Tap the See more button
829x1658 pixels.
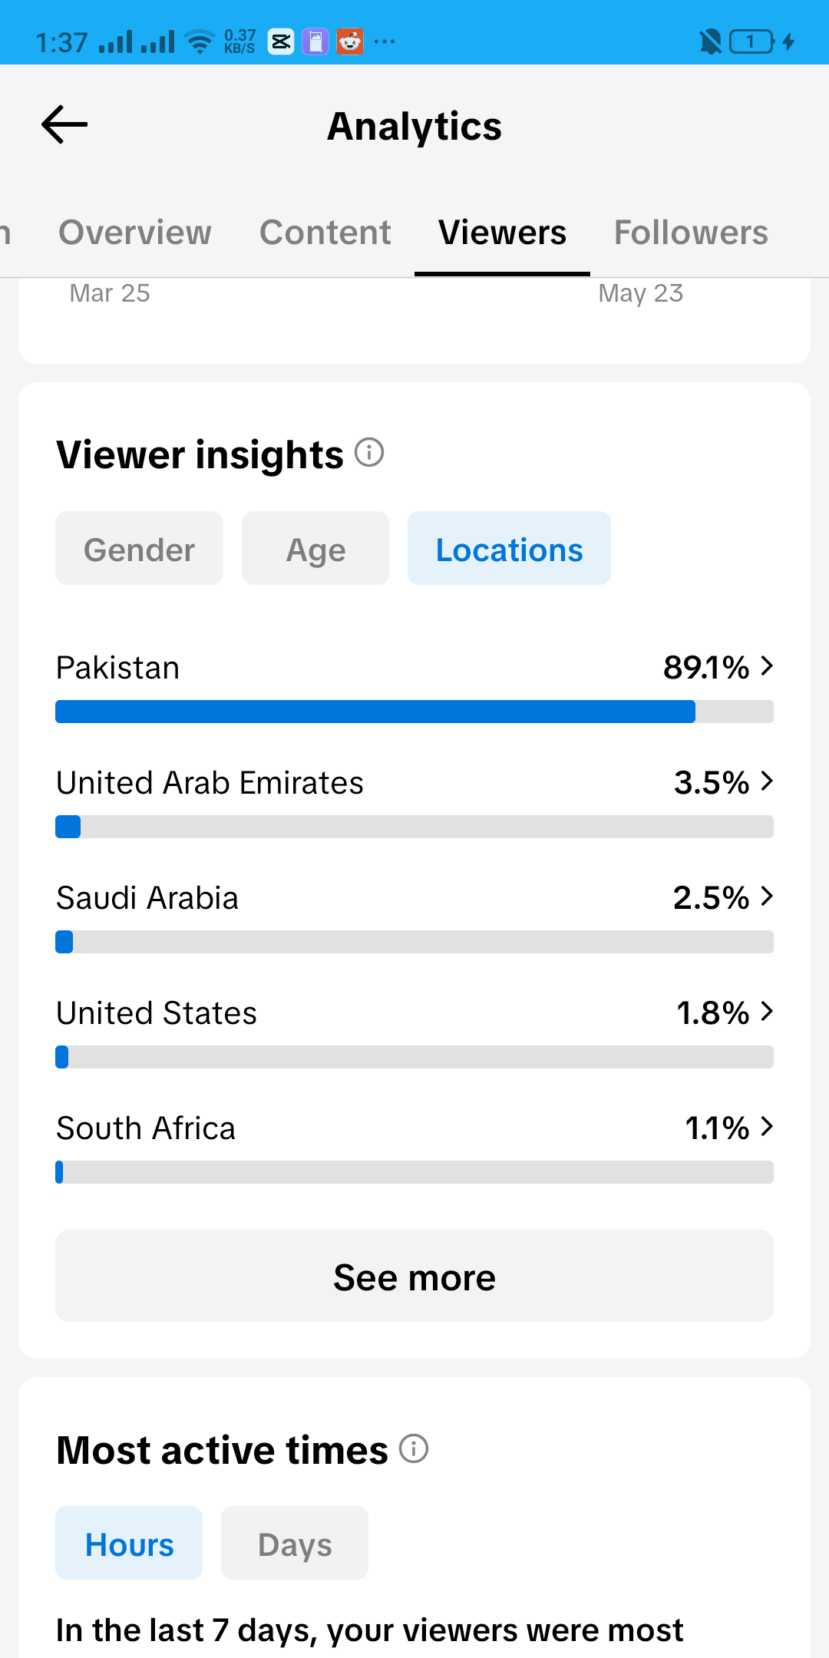(x=414, y=1276)
